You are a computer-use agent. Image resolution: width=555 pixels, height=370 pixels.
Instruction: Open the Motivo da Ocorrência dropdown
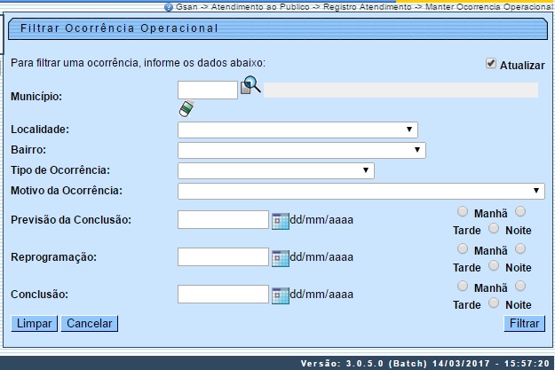pyautogui.click(x=361, y=191)
